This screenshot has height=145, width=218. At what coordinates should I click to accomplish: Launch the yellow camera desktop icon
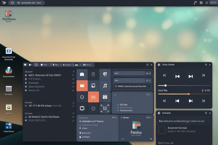9,108
